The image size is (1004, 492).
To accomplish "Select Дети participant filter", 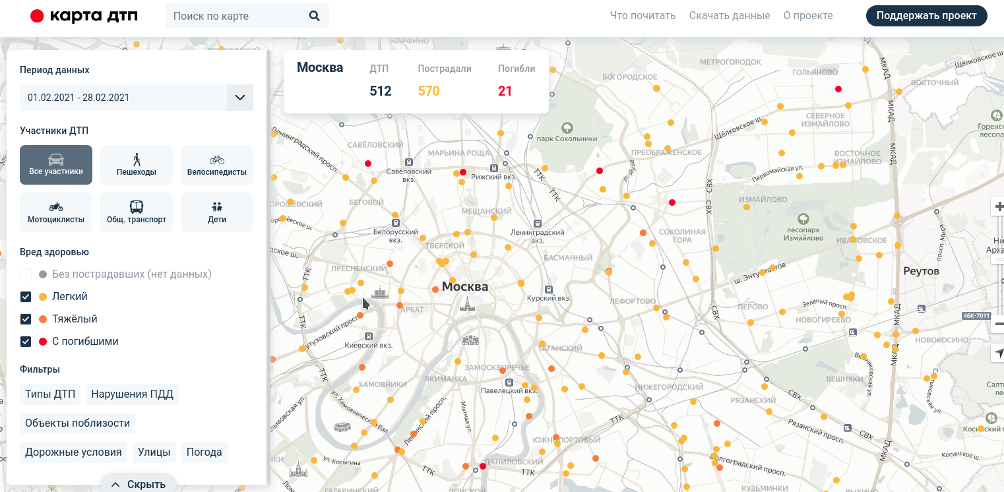I will click(217, 212).
